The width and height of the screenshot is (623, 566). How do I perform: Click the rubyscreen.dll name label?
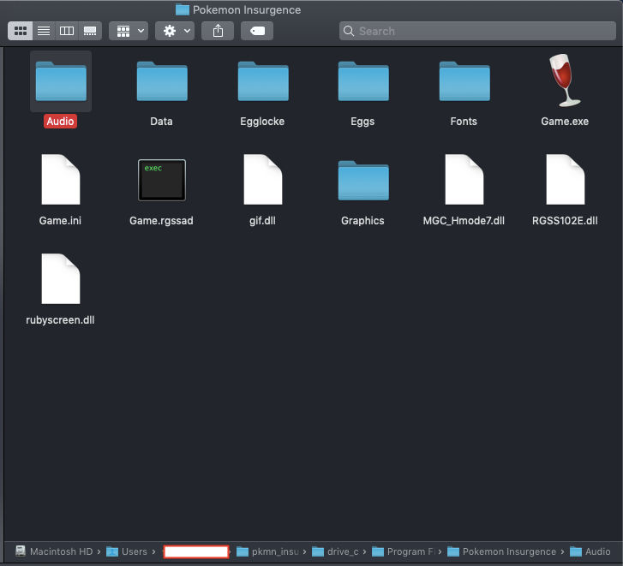(x=60, y=320)
